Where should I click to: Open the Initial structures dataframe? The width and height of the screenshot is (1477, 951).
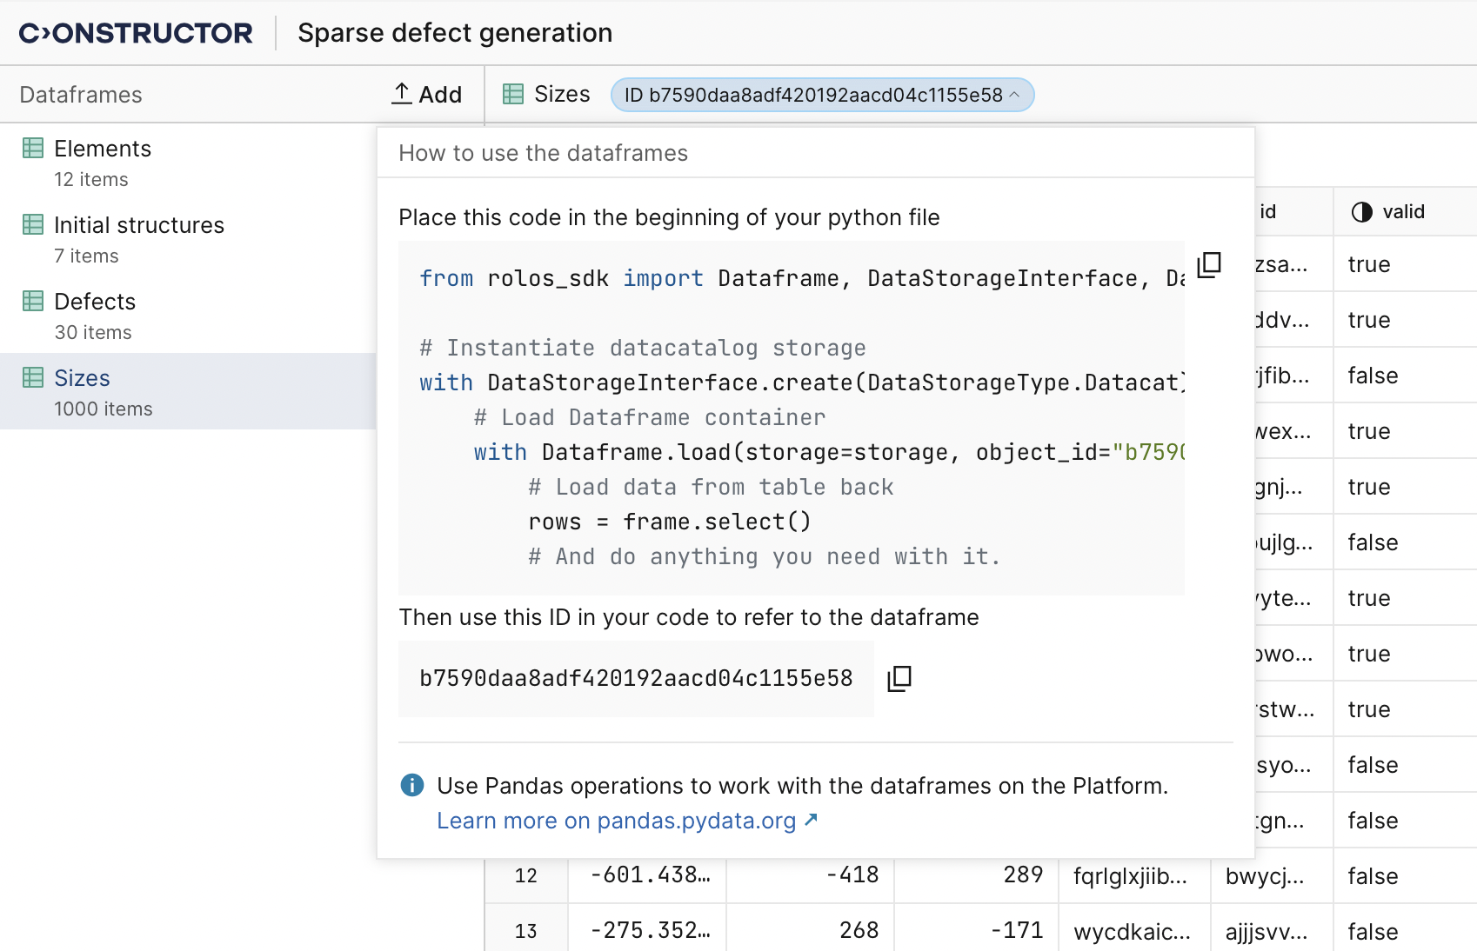coord(139,225)
